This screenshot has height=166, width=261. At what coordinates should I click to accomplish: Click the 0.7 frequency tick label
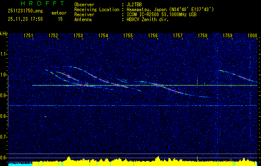(x=4, y=137)
